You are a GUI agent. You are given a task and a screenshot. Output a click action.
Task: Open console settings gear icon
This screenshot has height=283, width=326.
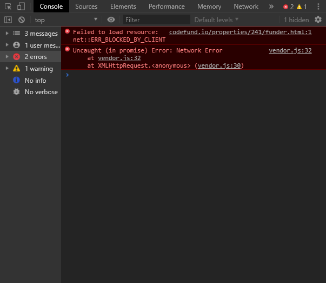pos(318,20)
